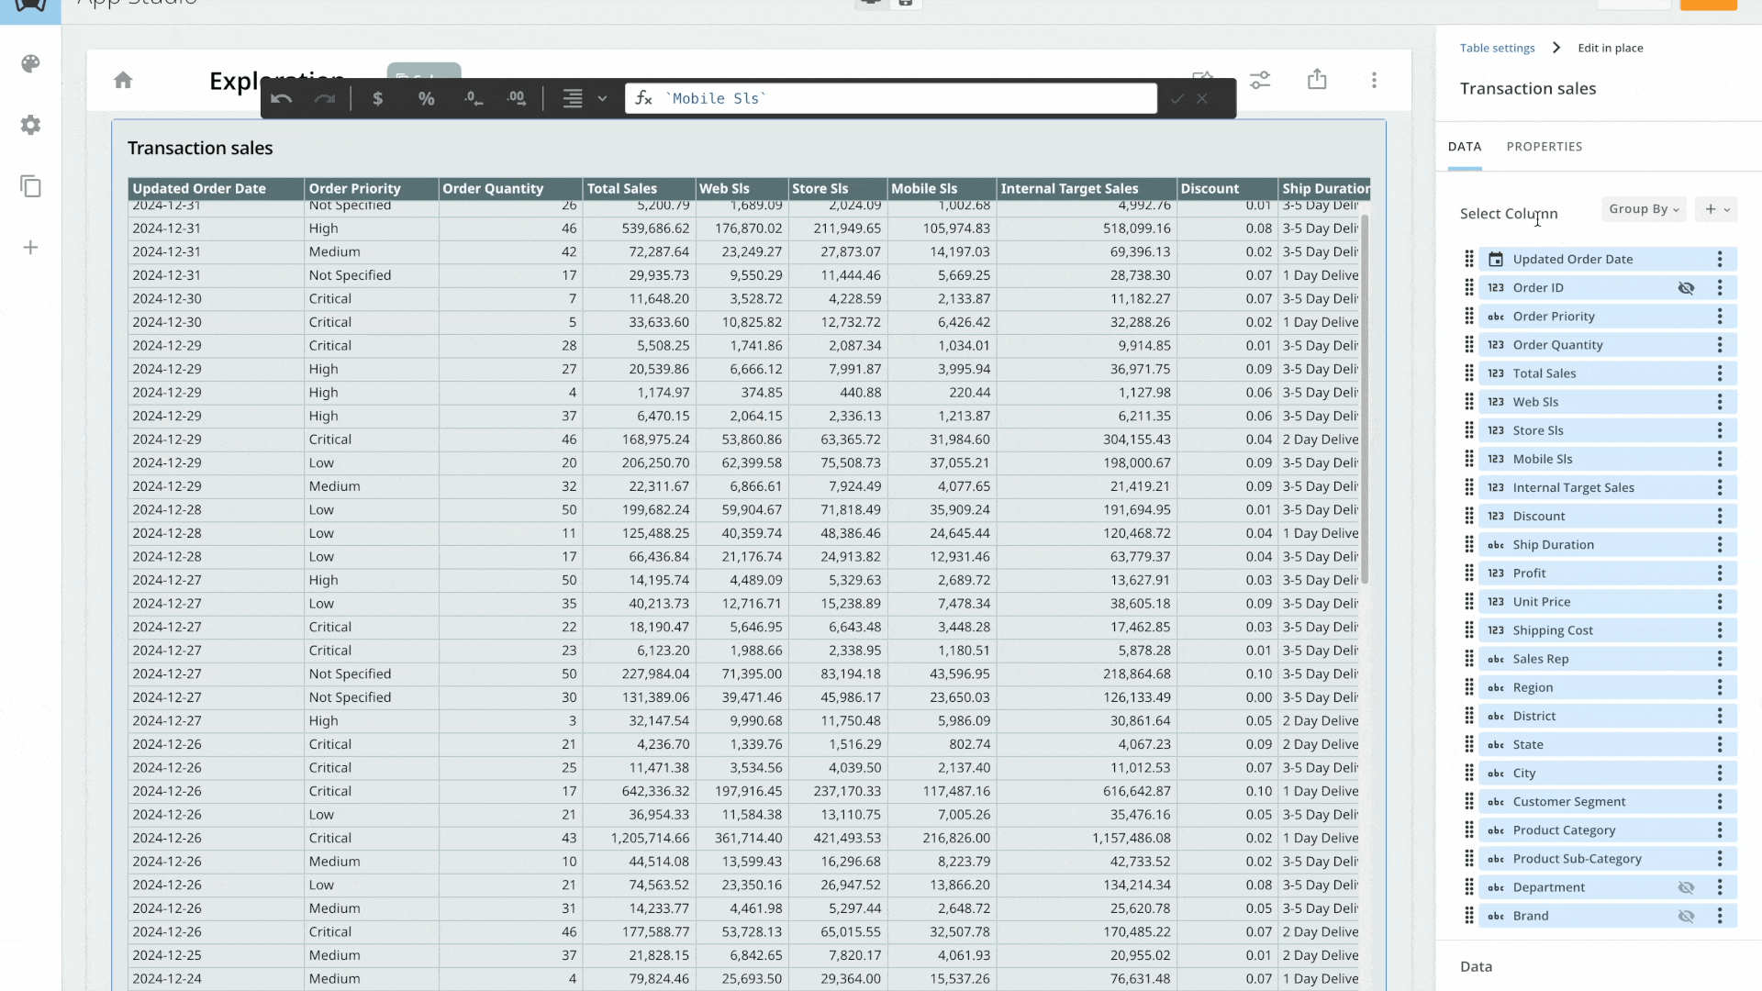Cancel formula edit with X
The image size is (1762, 991).
coord(1202,98)
